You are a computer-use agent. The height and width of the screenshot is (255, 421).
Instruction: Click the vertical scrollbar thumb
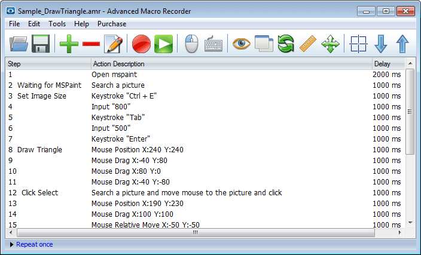pos(410,112)
